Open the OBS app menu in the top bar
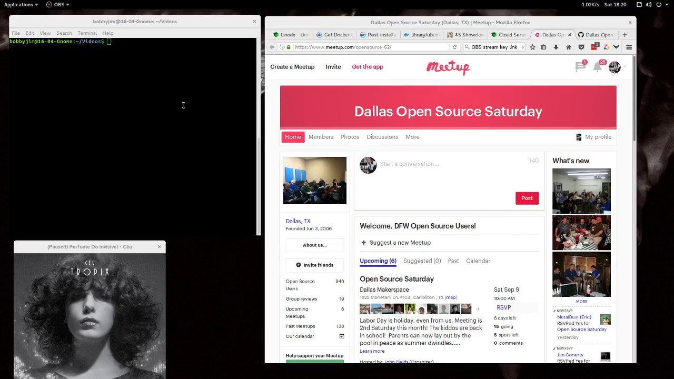674x379 pixels. coord(58,4)
